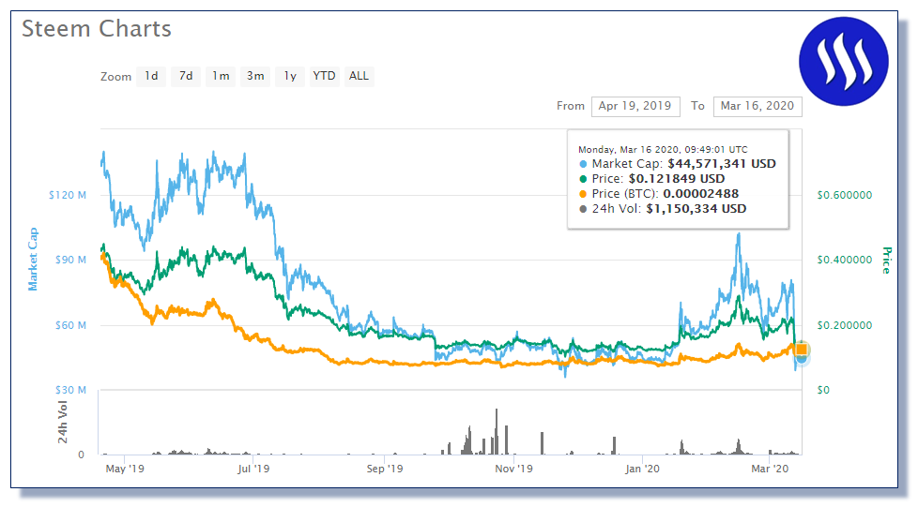The image size is (918, 507).
Task: Select the 3m zoom range
Action: tap(255, 76)
